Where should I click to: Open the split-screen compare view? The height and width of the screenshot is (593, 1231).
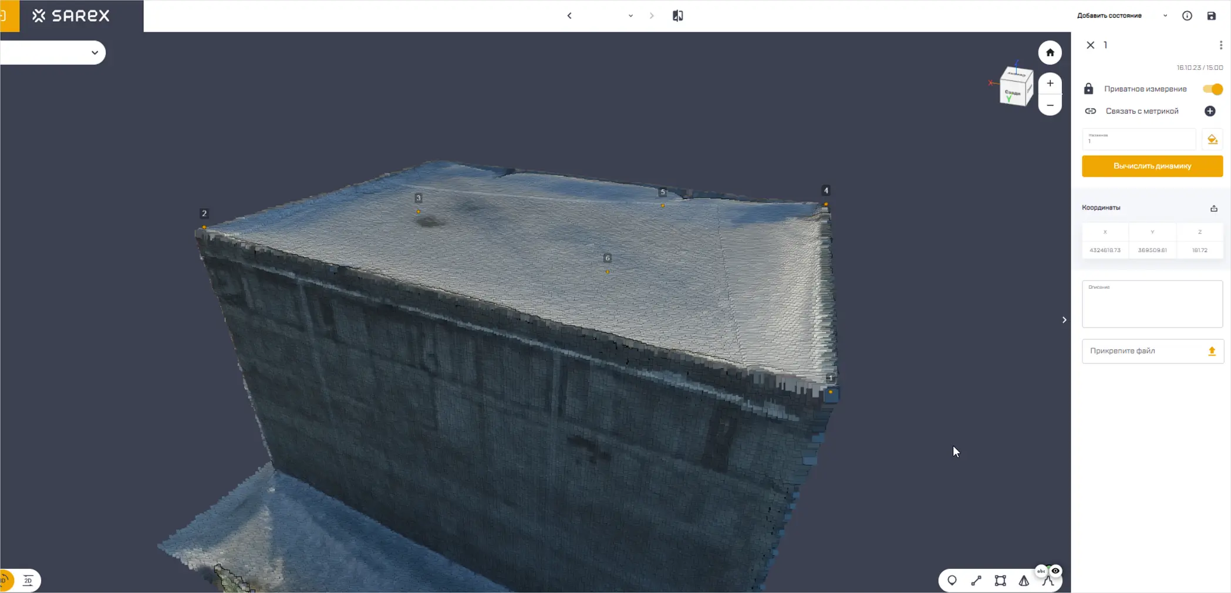click(x=677, y=16)
